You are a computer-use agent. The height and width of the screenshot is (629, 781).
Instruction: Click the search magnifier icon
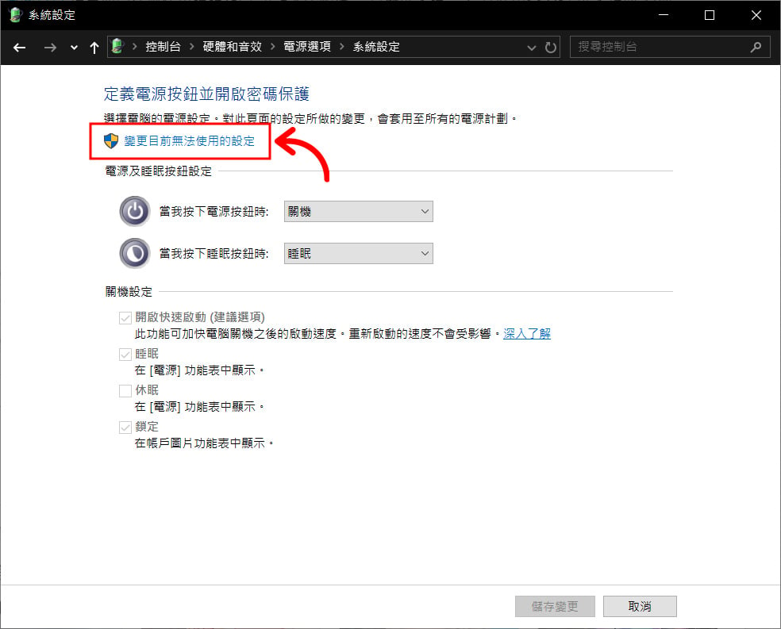coord(756,48)
